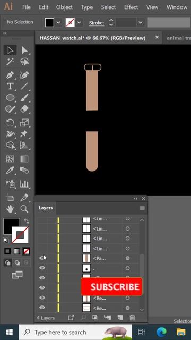Hide the <Pa...> object in Layers

coord(42,258)
